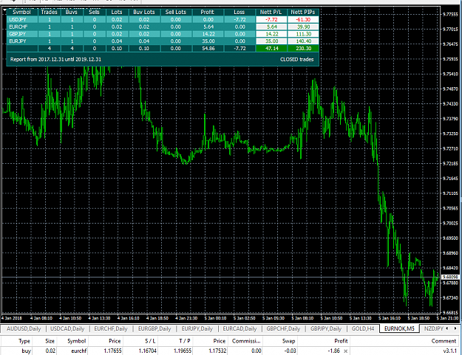462x355 pixels.
Task: Click the T / P column header
Action: click(x=185, y=341)
